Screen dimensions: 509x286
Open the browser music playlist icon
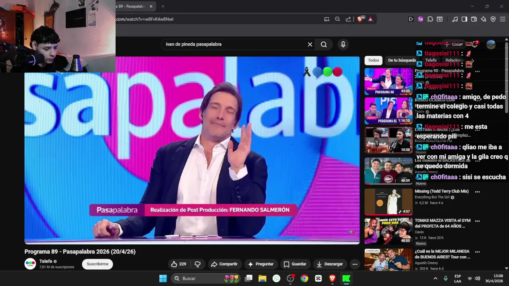pos(455,19)
